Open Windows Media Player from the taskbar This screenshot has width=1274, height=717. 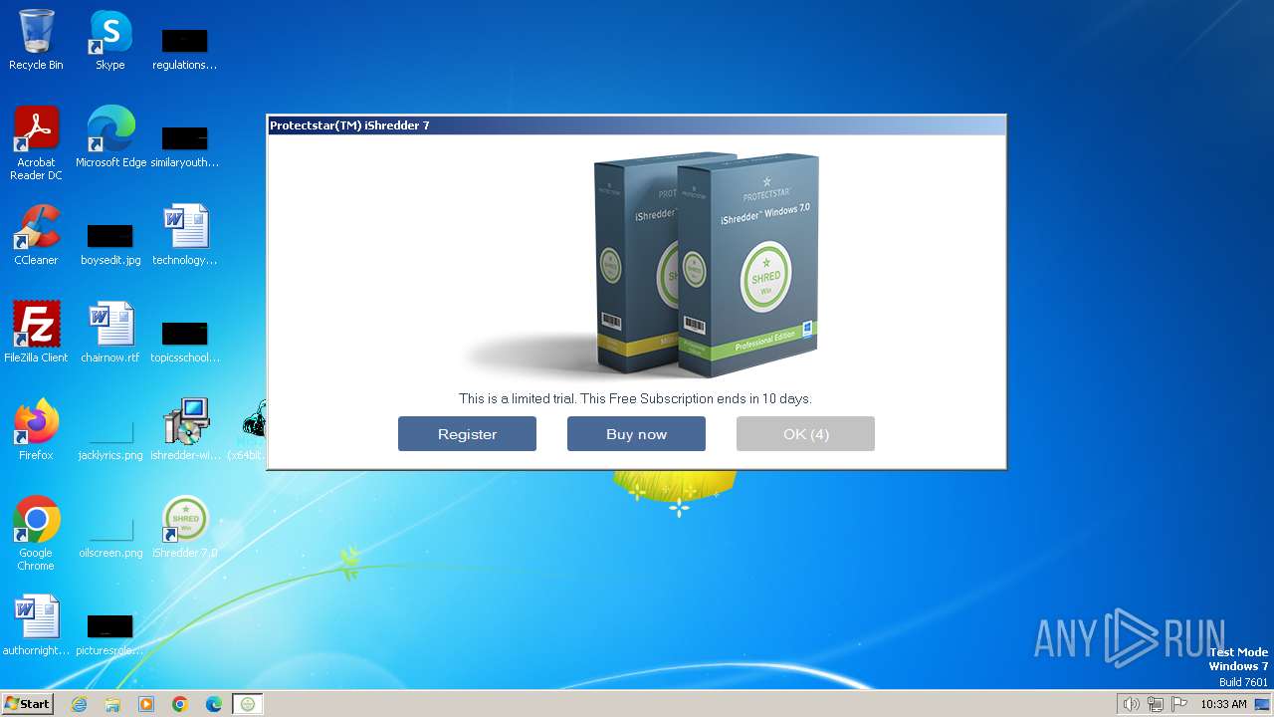146,704
